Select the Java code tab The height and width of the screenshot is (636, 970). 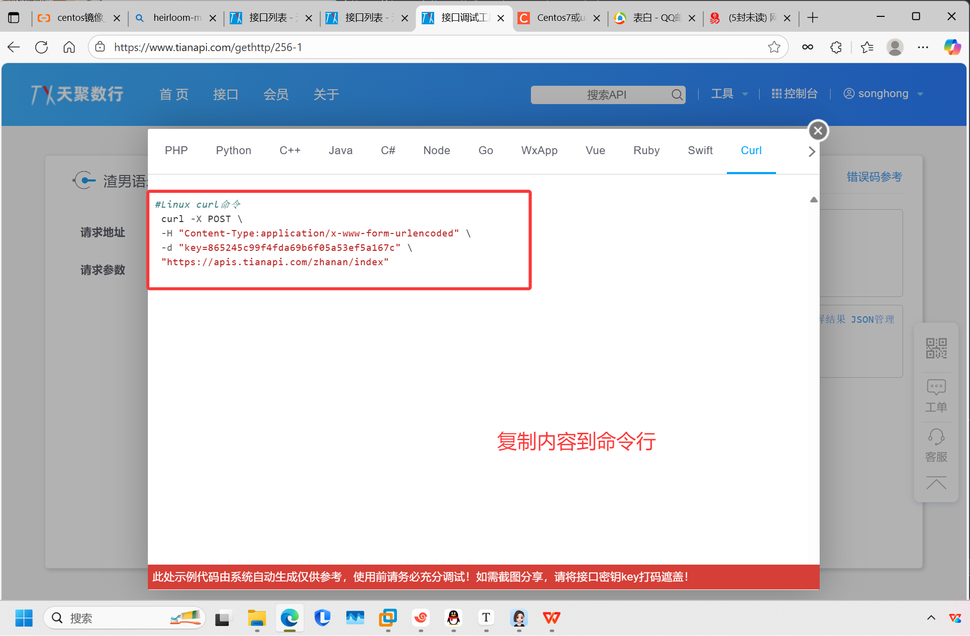click(340, 151)
